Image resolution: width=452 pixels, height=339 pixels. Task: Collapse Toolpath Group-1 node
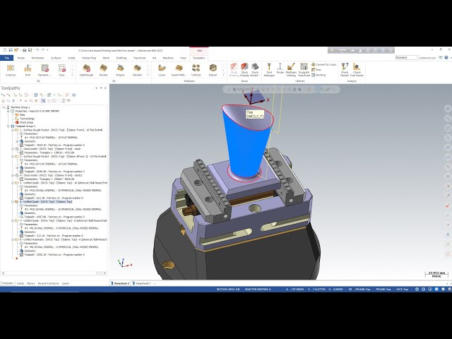tap(8, 126)
